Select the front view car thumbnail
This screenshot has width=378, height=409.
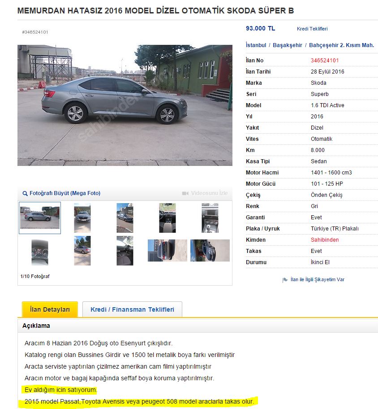(82, 218)
